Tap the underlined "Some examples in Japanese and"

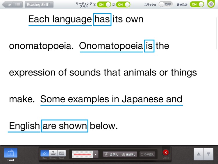[111, 100]
